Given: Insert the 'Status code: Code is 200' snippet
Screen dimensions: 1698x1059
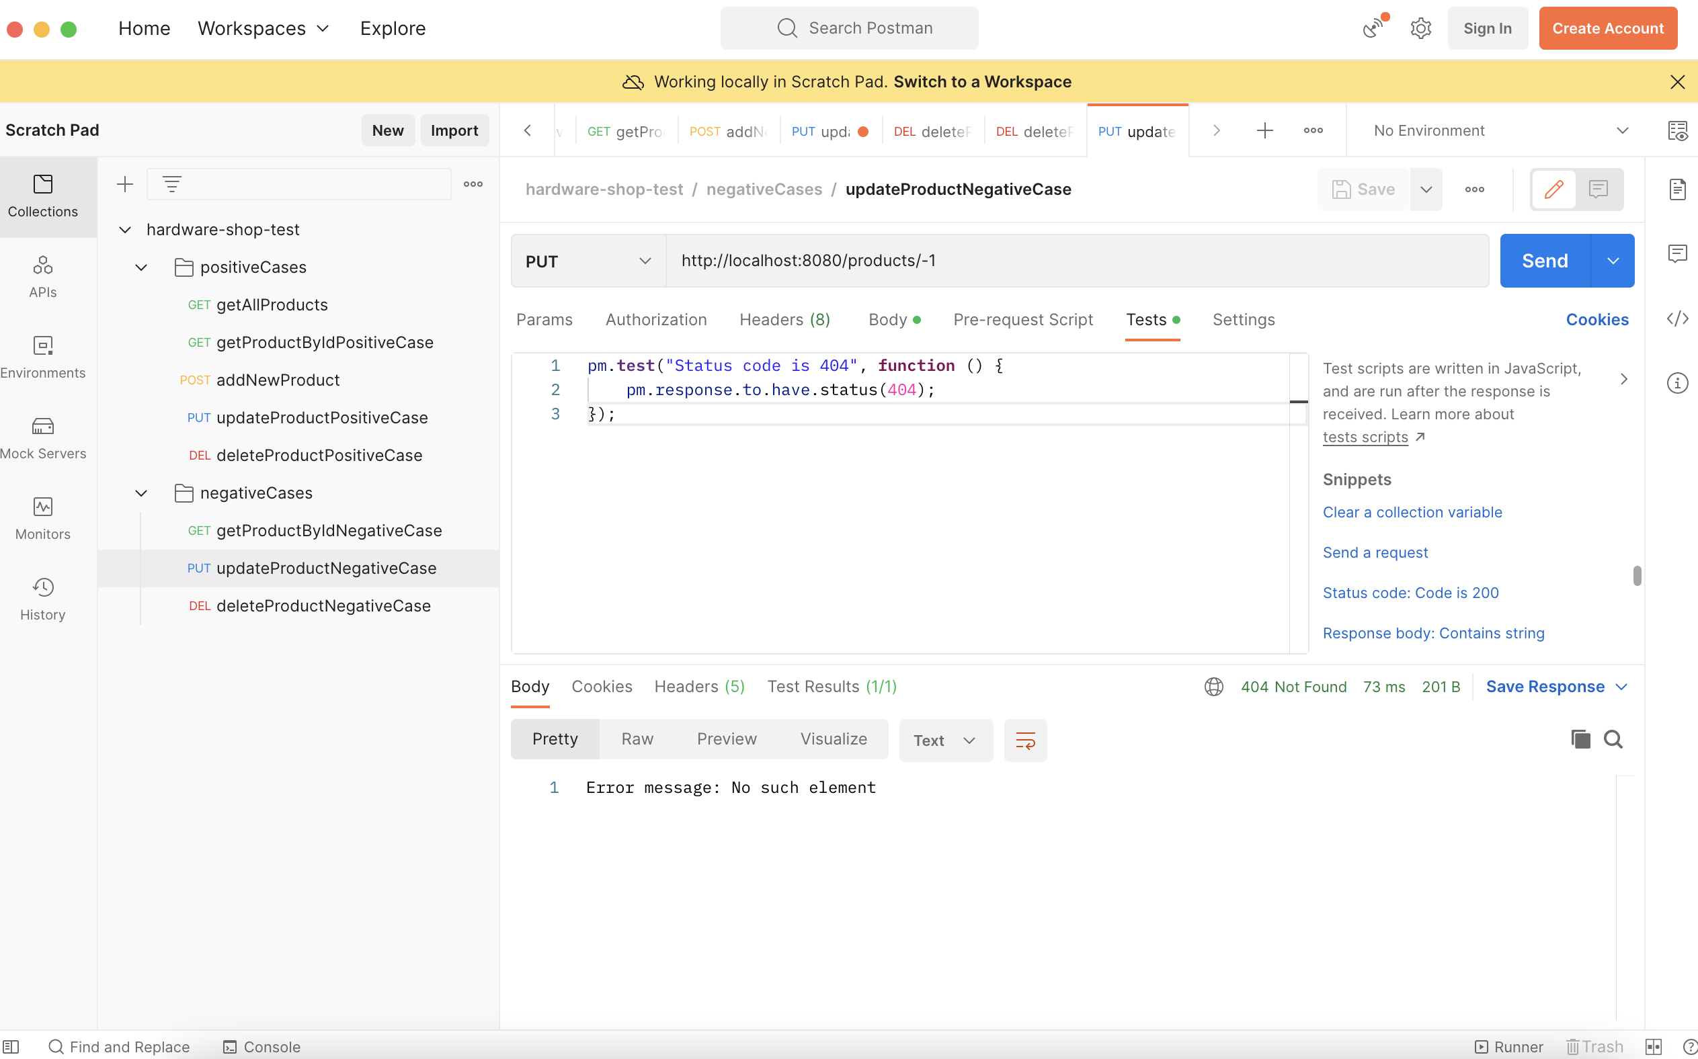Looking at the screenshot, I should click(1410, 593).
